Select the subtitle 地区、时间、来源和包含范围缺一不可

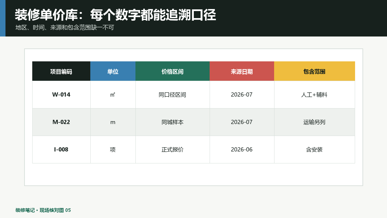click(65, 28)
